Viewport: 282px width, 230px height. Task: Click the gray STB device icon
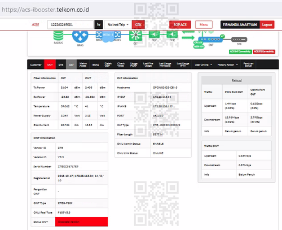pos(239,40)
